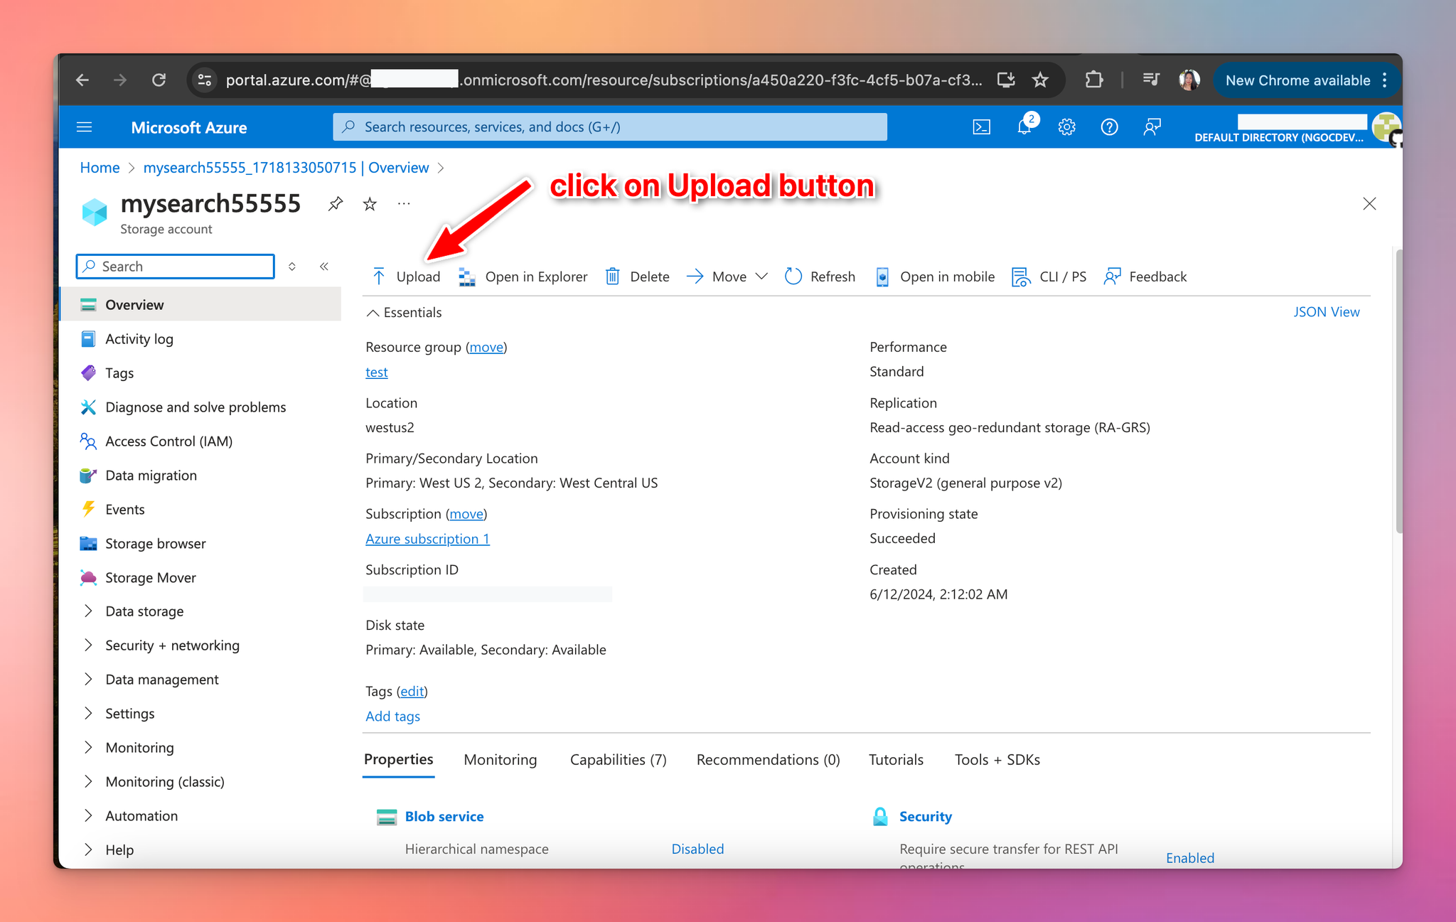The image size is (1456, 922).
Task: Open the Tutorials tab
Action: point(896,759)
